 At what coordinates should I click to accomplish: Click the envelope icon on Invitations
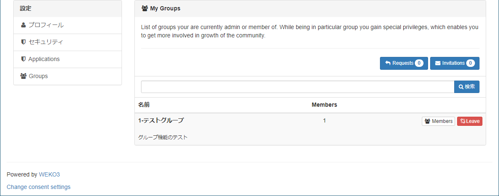click(438, 63)
